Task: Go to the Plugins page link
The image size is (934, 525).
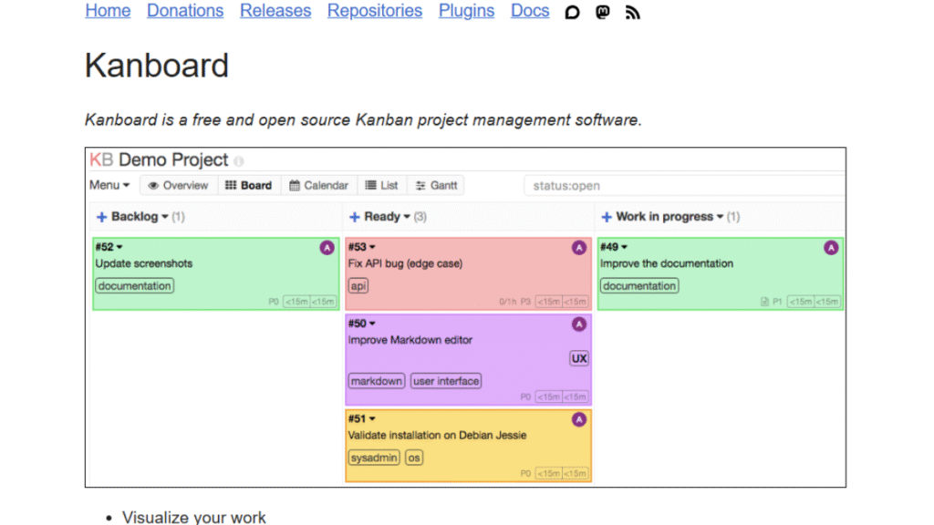Action: (466, 11)
